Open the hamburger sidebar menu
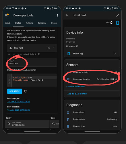Screen dimensions: 126x144 point(7,15)
